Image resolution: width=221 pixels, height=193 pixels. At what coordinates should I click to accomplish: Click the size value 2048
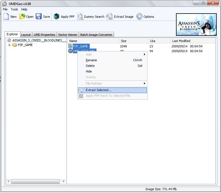[x=123, y=46]
